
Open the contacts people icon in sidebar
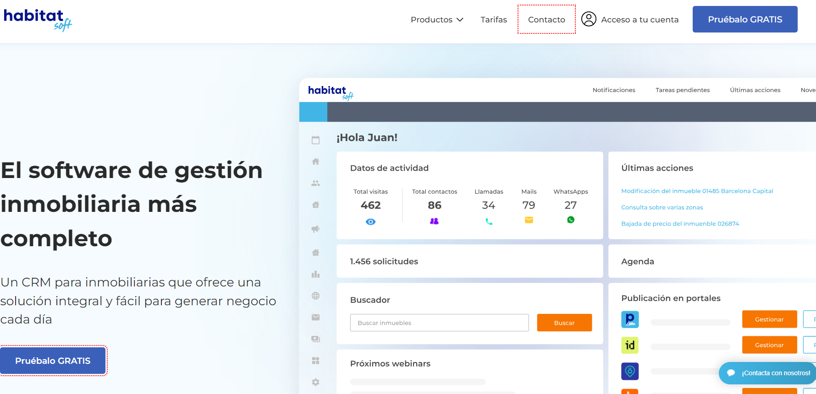point(315,183)
